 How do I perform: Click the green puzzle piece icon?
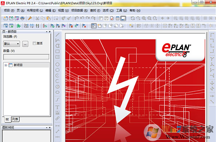[x=19, y=26]
